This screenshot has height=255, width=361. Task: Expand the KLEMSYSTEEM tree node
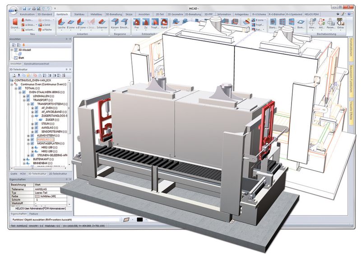(28, 136)
